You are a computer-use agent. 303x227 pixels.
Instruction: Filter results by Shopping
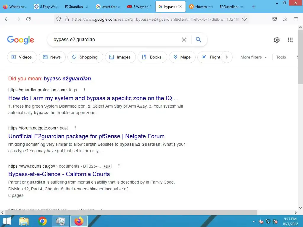point(85,57)
